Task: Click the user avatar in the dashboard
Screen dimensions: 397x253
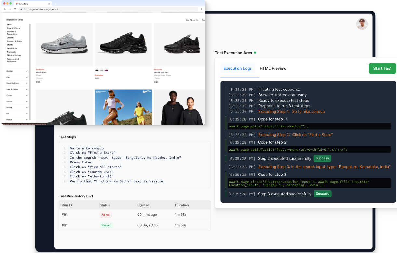Action: point(362,24)
